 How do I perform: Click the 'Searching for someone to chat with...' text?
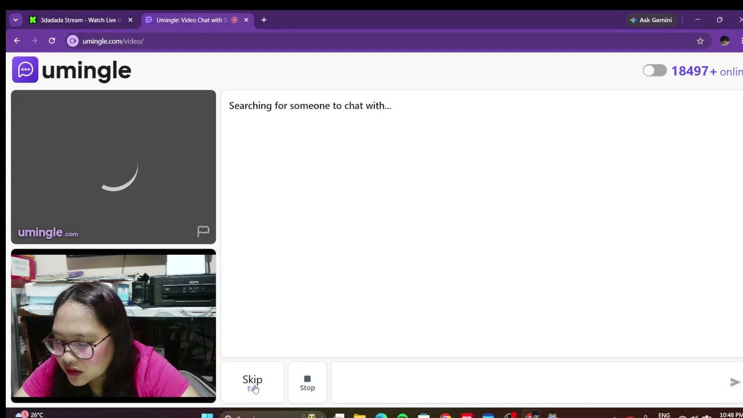tap(310, 106)
